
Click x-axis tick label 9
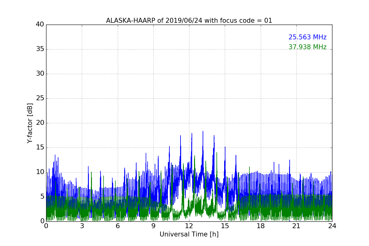pyautogui.click(x=153, y=226)
